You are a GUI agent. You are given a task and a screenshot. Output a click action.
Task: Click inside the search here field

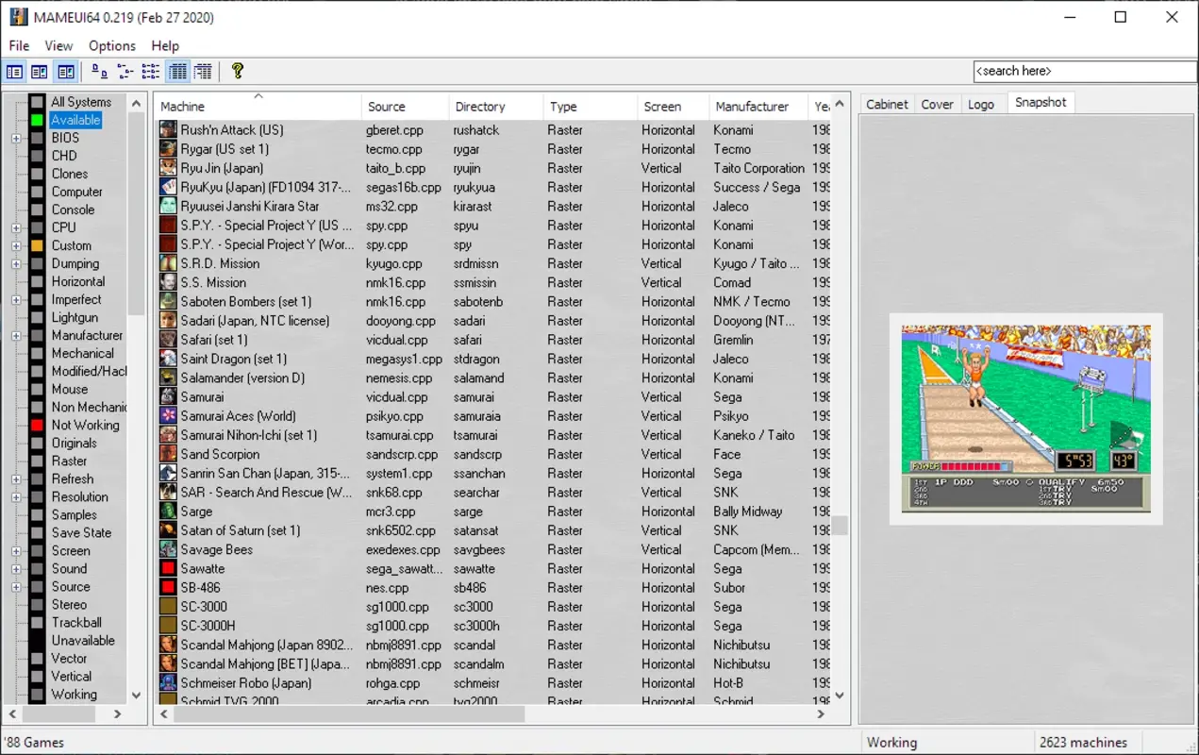click(1082, 71)
